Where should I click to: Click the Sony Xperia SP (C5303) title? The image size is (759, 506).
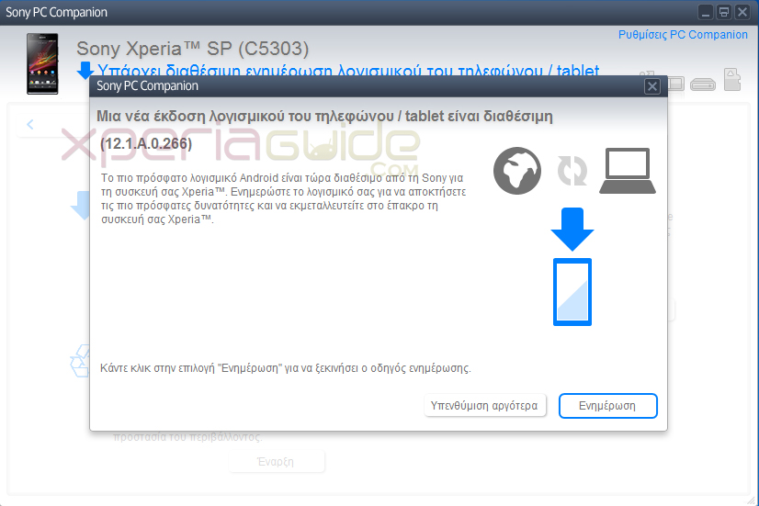point(193,49)
